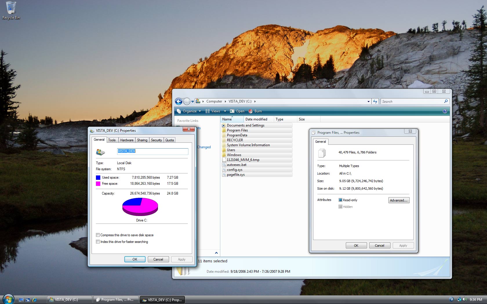Click the Windows Start orb
This screenshot has width=487, height=304.
(8, 299)
